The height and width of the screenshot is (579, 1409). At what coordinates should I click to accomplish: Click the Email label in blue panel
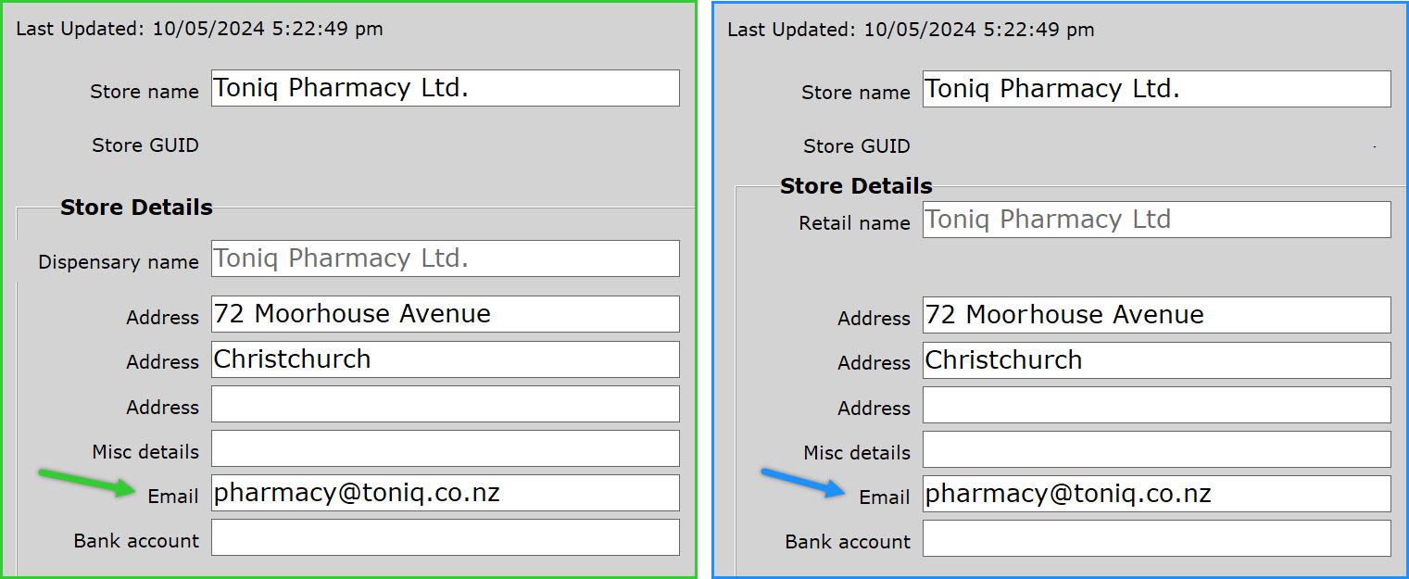(x=885, y=497)
